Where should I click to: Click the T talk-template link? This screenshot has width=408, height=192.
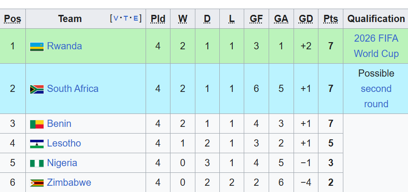click(x=126, y=19)
